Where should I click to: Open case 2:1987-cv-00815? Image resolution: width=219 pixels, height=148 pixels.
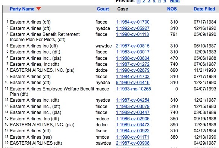(x=133, y=46)
